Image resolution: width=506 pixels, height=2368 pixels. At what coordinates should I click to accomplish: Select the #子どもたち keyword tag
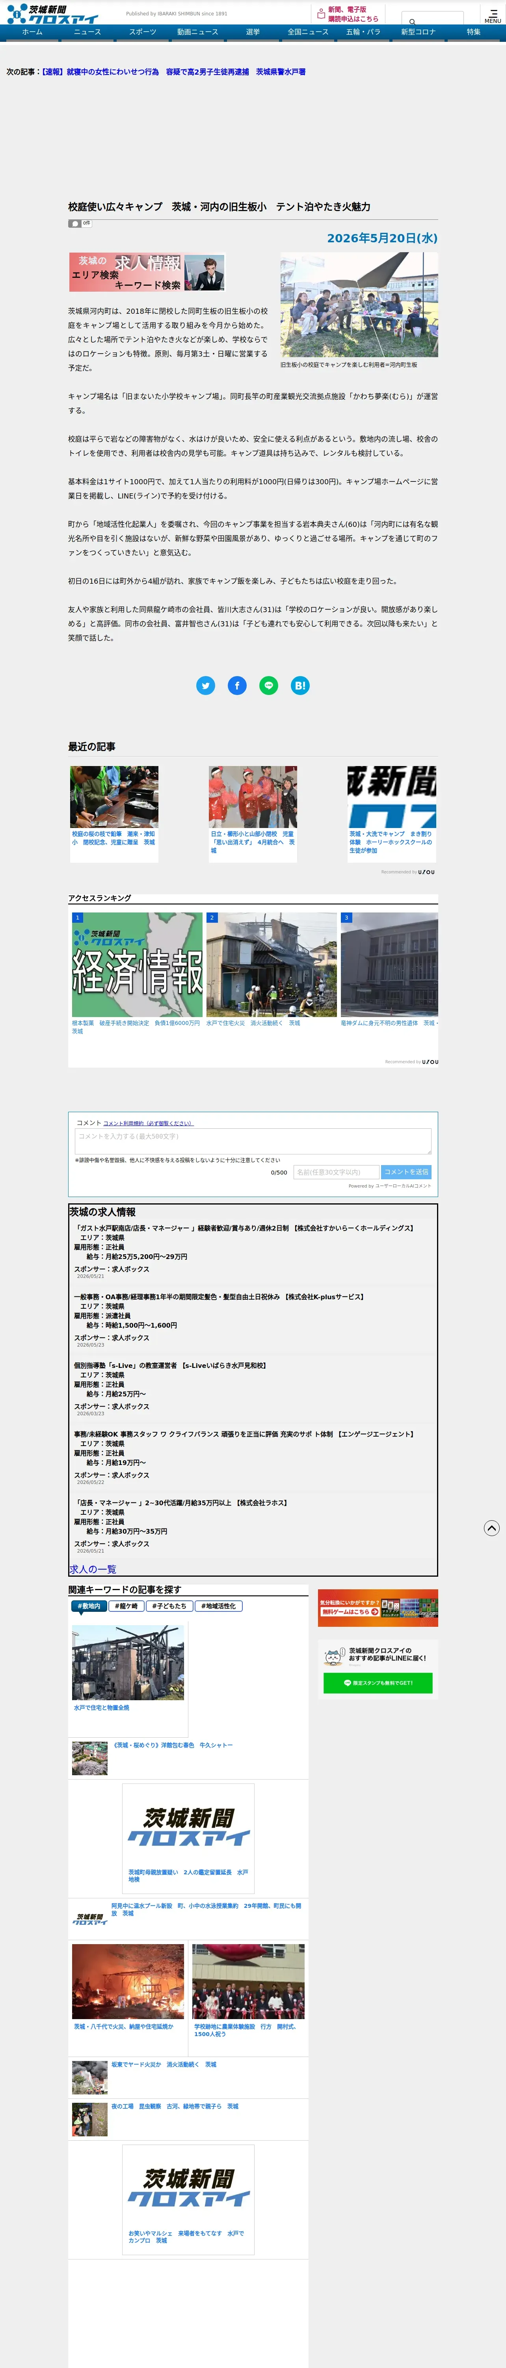[169, 1606]
